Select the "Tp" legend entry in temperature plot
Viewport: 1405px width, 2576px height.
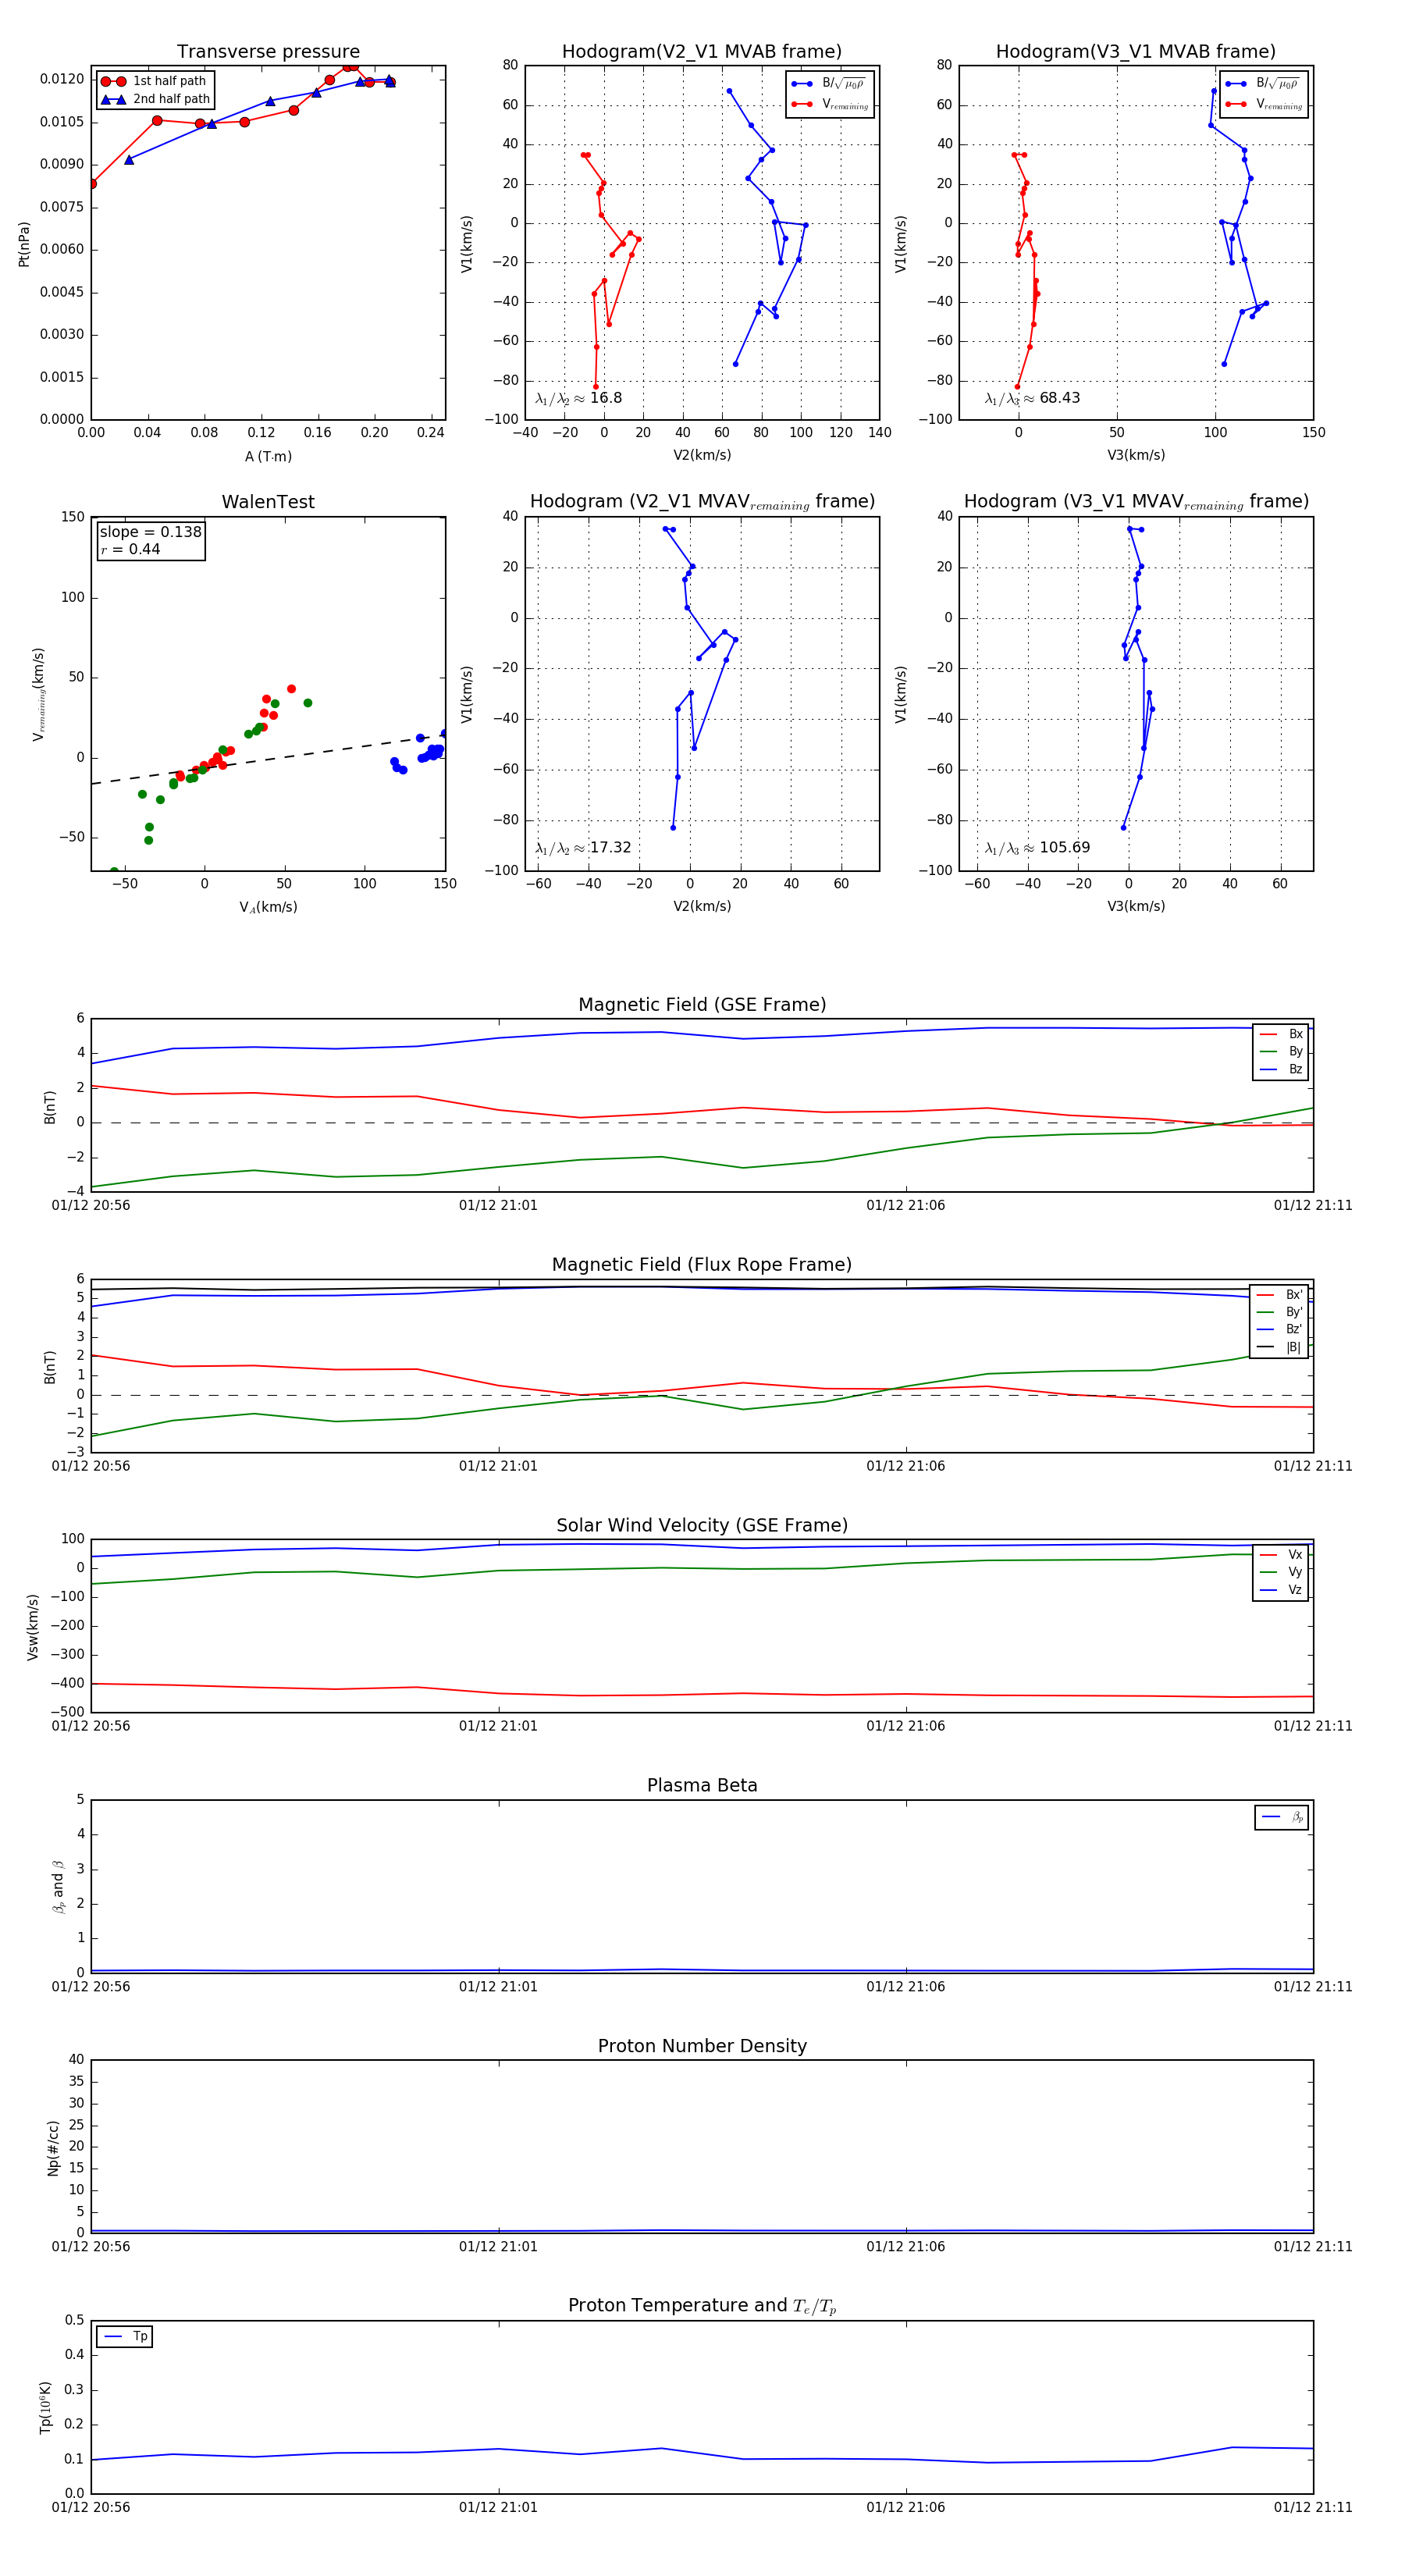(125, 2337)
